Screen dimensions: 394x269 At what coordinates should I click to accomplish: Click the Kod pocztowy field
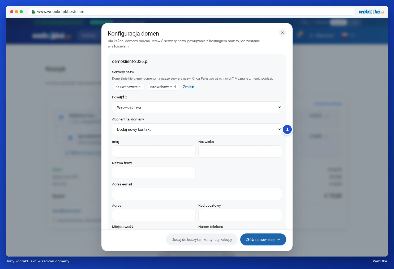click(x=240, y=215)
